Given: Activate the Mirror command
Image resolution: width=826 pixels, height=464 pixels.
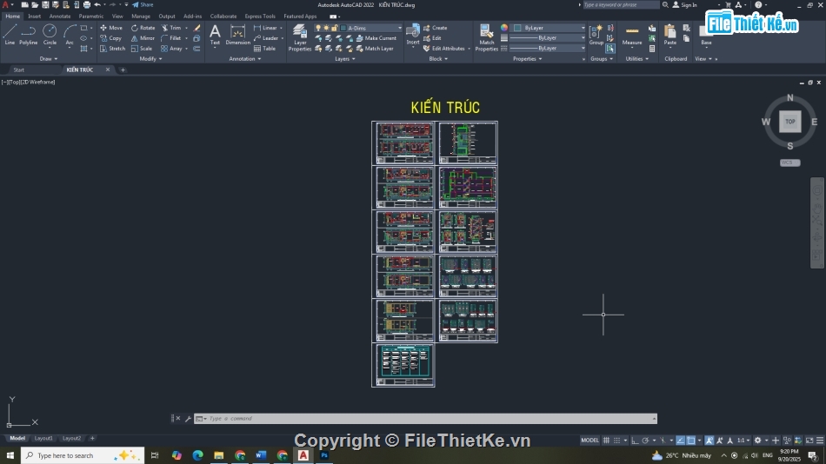Looking at the screenshot, I should 143,38.
